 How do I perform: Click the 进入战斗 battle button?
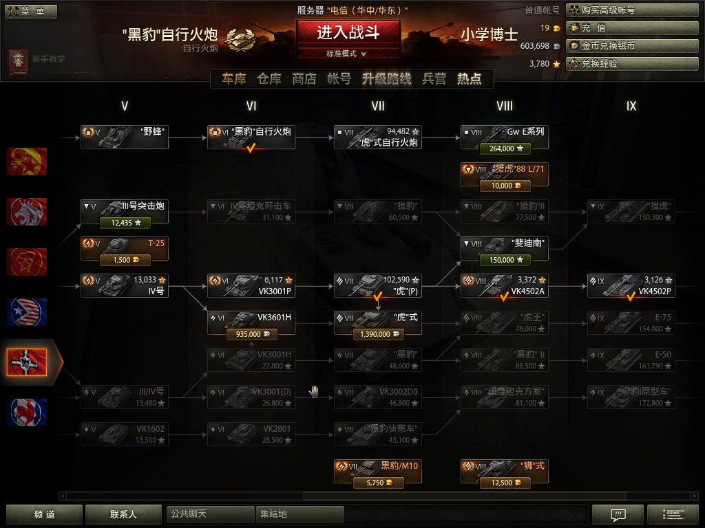[348, 33]
